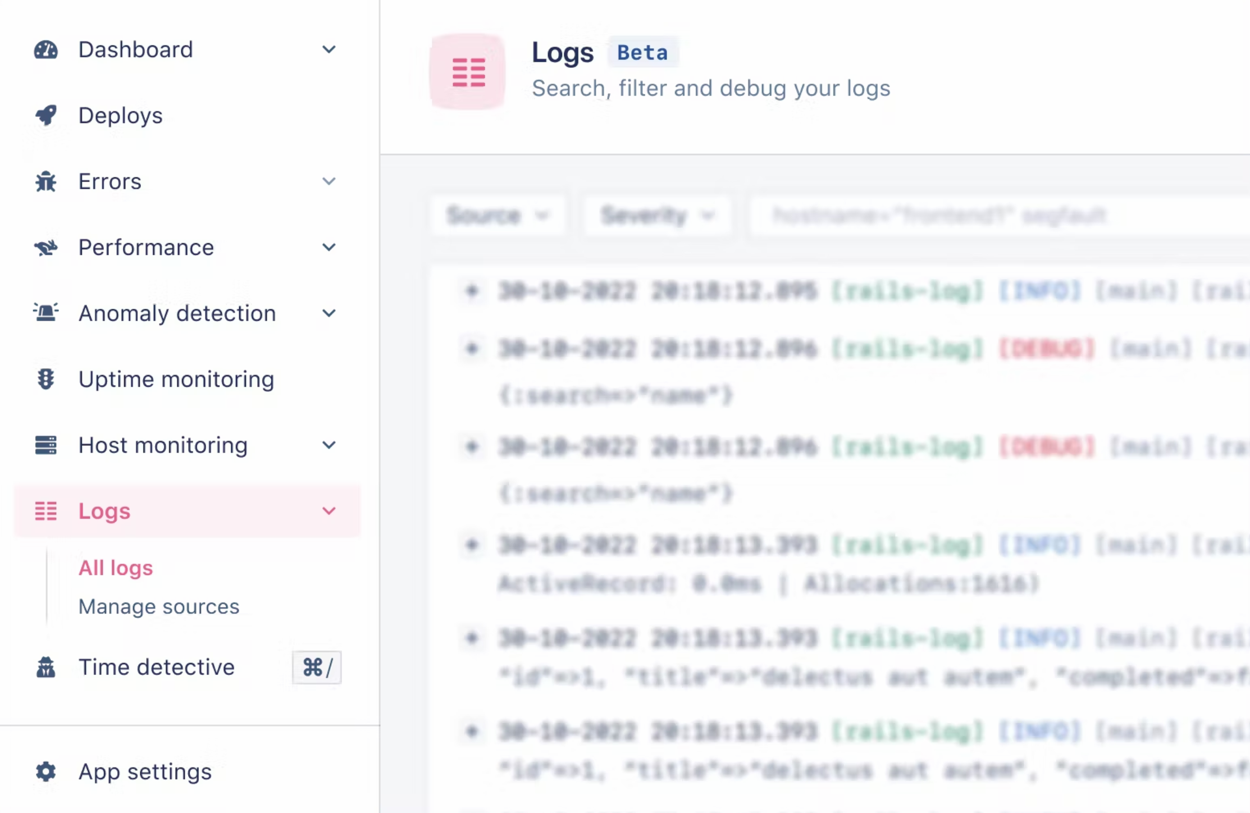Click the Errors bug icon
The height and width of the screenshot is (813, 1250).
46,181
